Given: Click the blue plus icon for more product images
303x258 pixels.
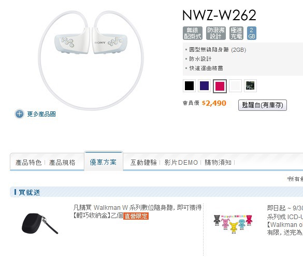Looking at the screenshot, I should [19, 114].
